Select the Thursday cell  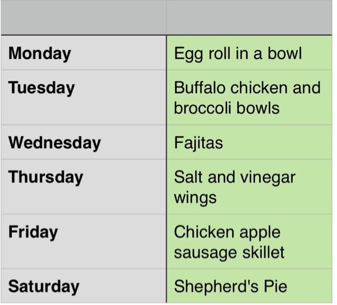(x=83, y=187)
